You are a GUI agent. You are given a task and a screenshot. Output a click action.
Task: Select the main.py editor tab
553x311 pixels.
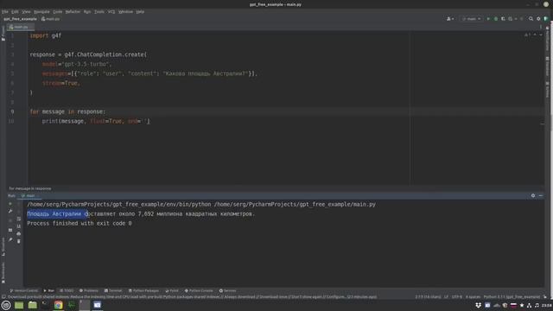tap(20, 27)
